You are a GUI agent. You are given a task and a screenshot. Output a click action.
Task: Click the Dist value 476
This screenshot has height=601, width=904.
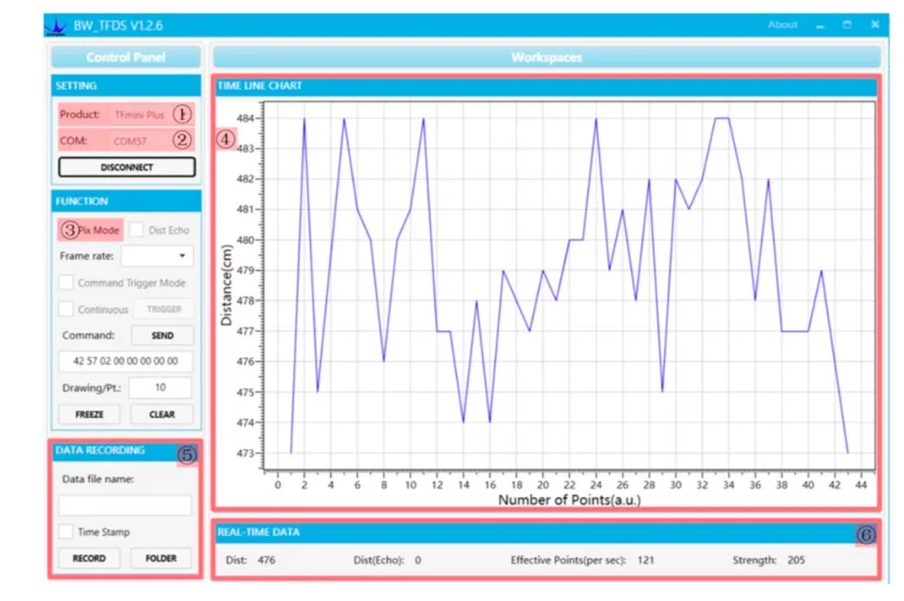click(266, 560)
